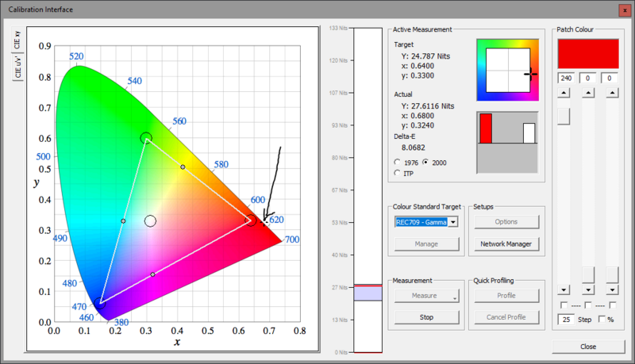Screen dimensions: 635x364
Task: Click the Step value field showing 25
Action: click(566, 320)
